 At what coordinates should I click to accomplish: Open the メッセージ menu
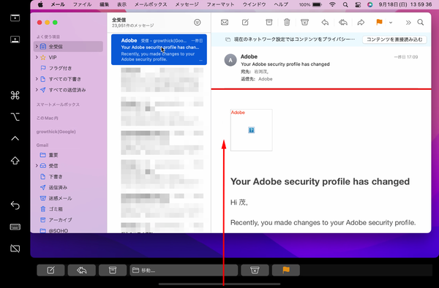point(187,4)
